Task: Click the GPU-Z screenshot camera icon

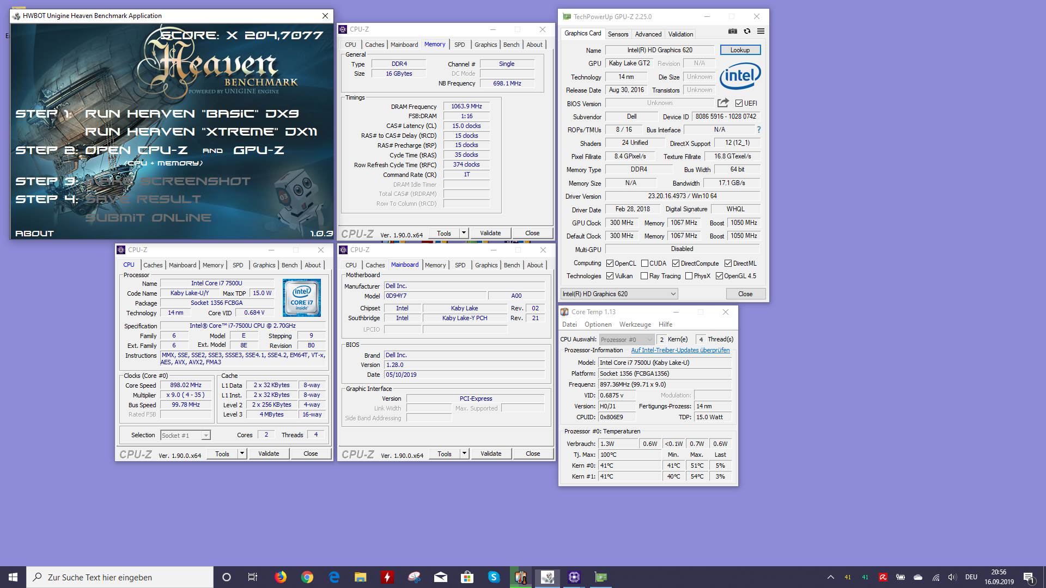Action: (733, 32)
